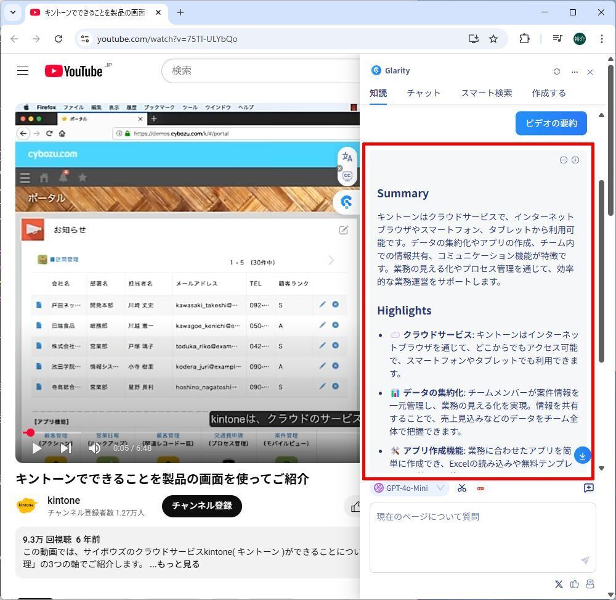Switch to the チャット tab

point(424,93)
